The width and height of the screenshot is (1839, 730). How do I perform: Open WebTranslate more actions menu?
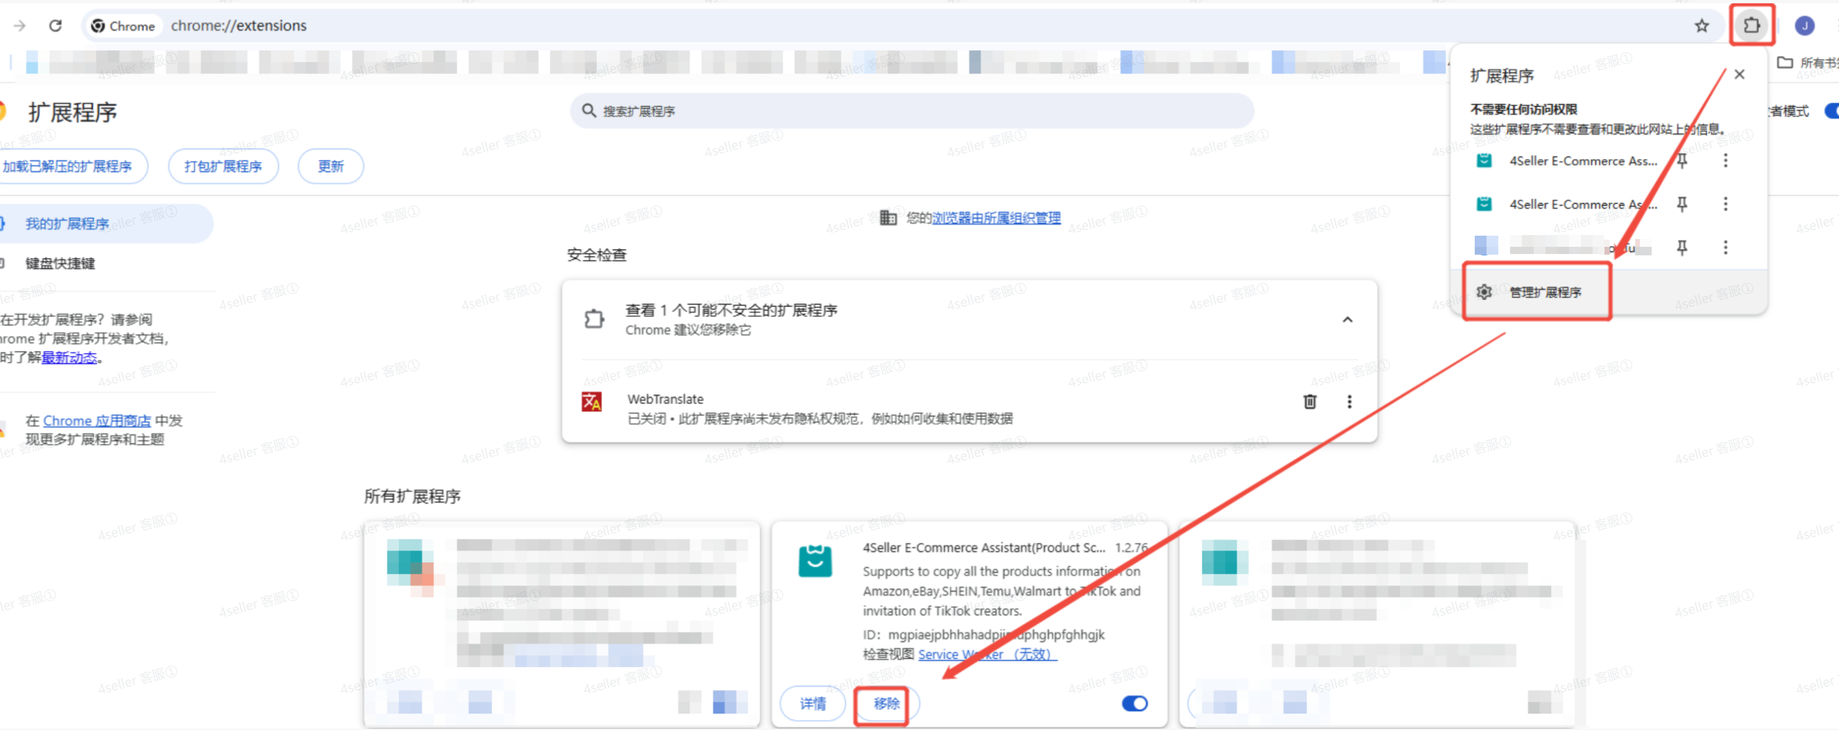[1349, 402]
